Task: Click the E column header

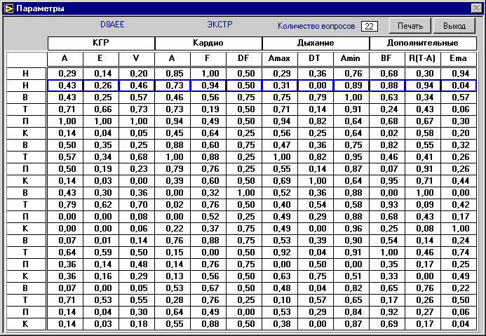Action: [101, 59]
